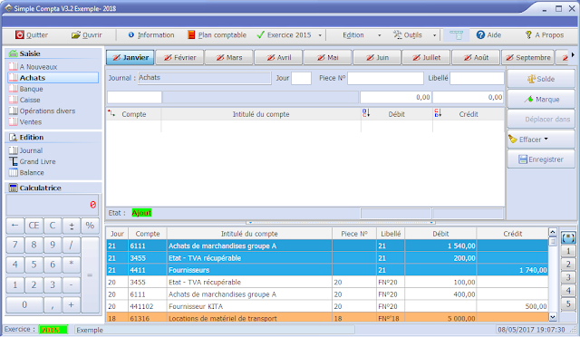Open Aide help
Image resolution: width=580 pixels, height=337 pixels.
(x=488, y=35)
